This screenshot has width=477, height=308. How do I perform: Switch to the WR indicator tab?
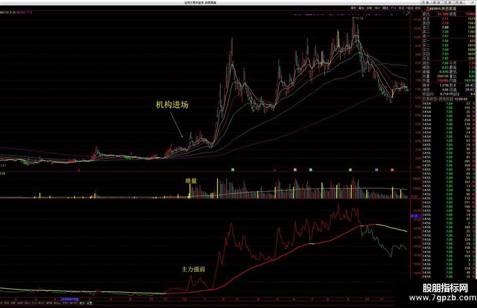point(13,303)
